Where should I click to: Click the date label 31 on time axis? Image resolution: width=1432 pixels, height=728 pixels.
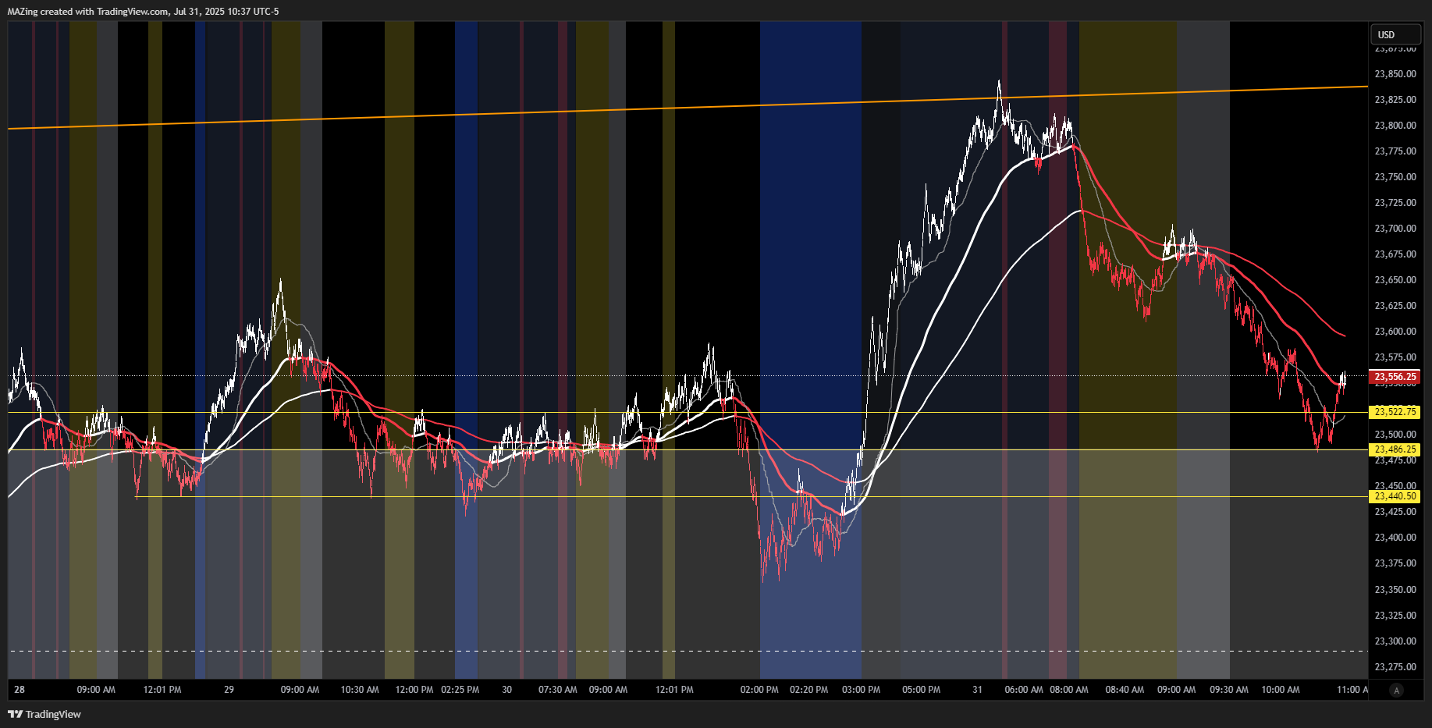(x=977, y=690)
